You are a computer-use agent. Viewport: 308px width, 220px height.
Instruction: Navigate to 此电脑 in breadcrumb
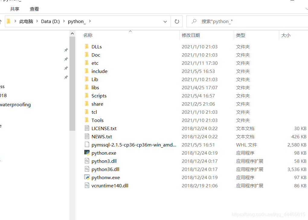(26, 21)
